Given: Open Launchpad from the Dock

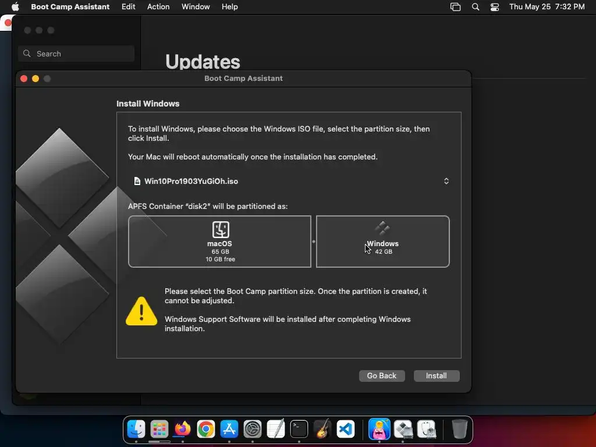Looking at the screenshot, I should coord(159,429).
